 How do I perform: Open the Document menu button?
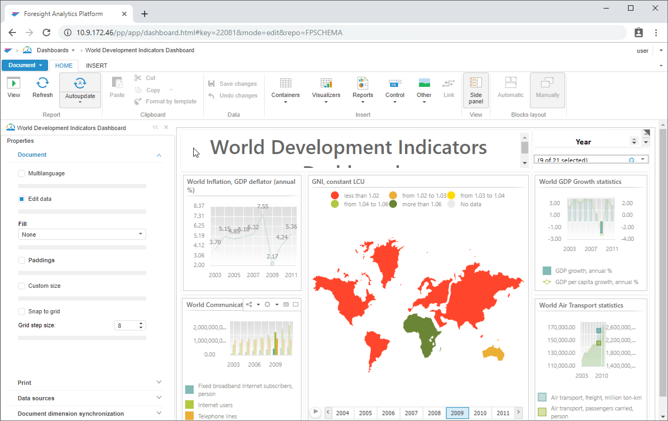click(x=25, y=66)
